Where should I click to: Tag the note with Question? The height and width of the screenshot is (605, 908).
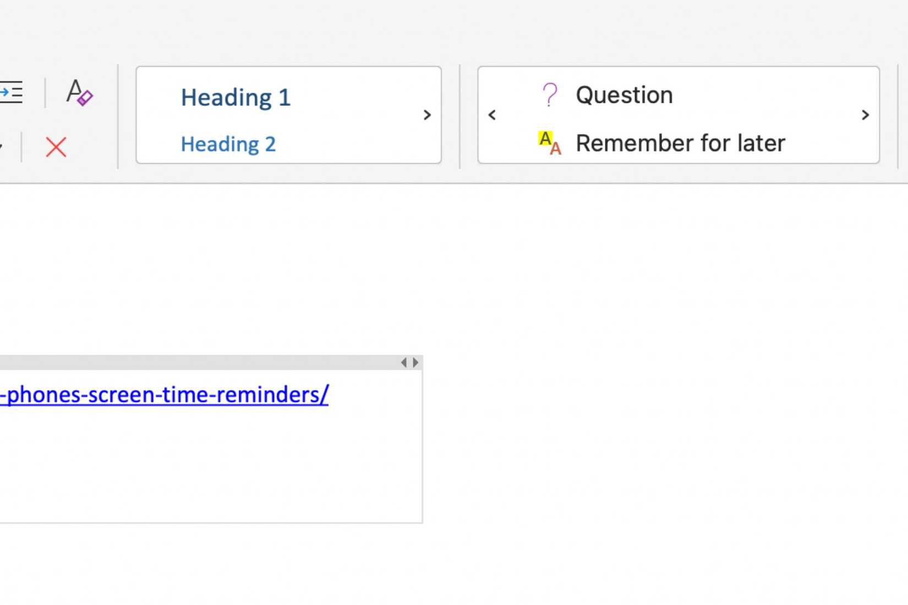[624, 95]
